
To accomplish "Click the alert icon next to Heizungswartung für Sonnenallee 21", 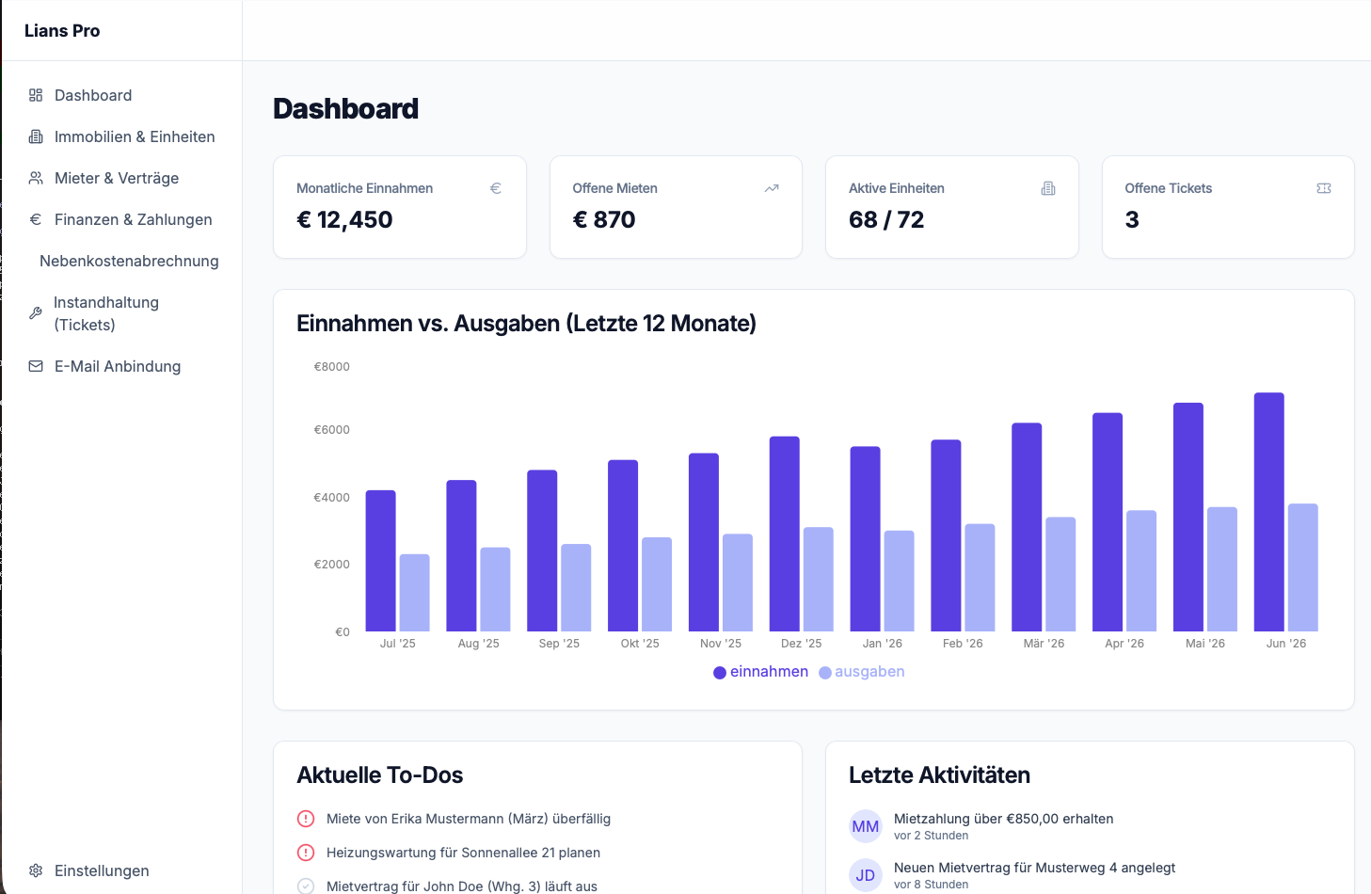I will pos(305,853).
